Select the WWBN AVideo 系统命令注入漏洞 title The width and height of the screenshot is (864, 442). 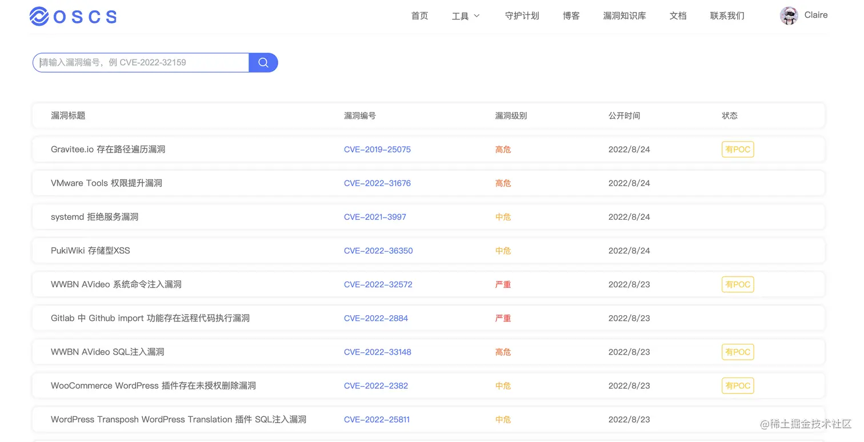pos(116,284)
